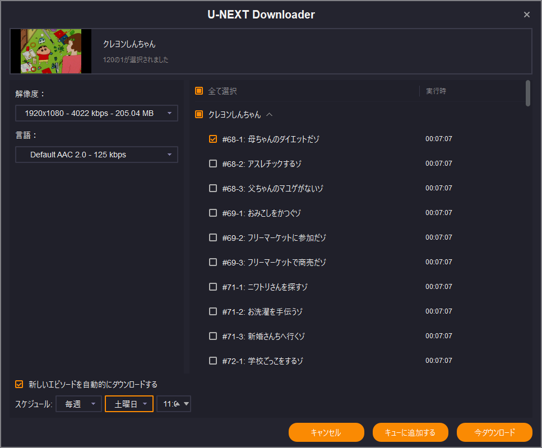Click episode title #68-2: アスレチックするゾ

(x=262, y=164)
